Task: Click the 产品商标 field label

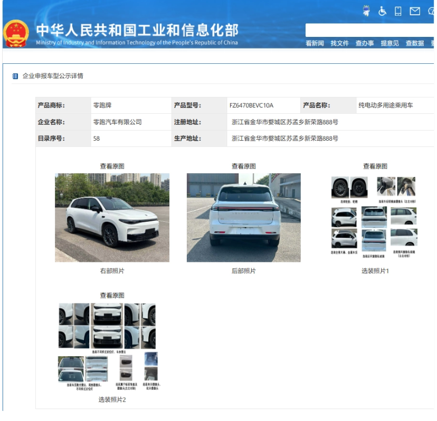Action: (51, 105)
